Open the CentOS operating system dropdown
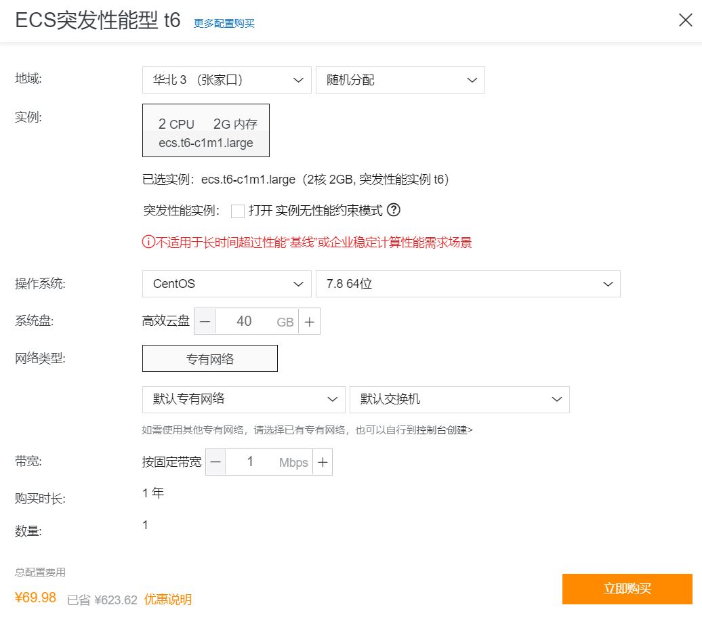 pyautogui.click(x=226, y=284)
